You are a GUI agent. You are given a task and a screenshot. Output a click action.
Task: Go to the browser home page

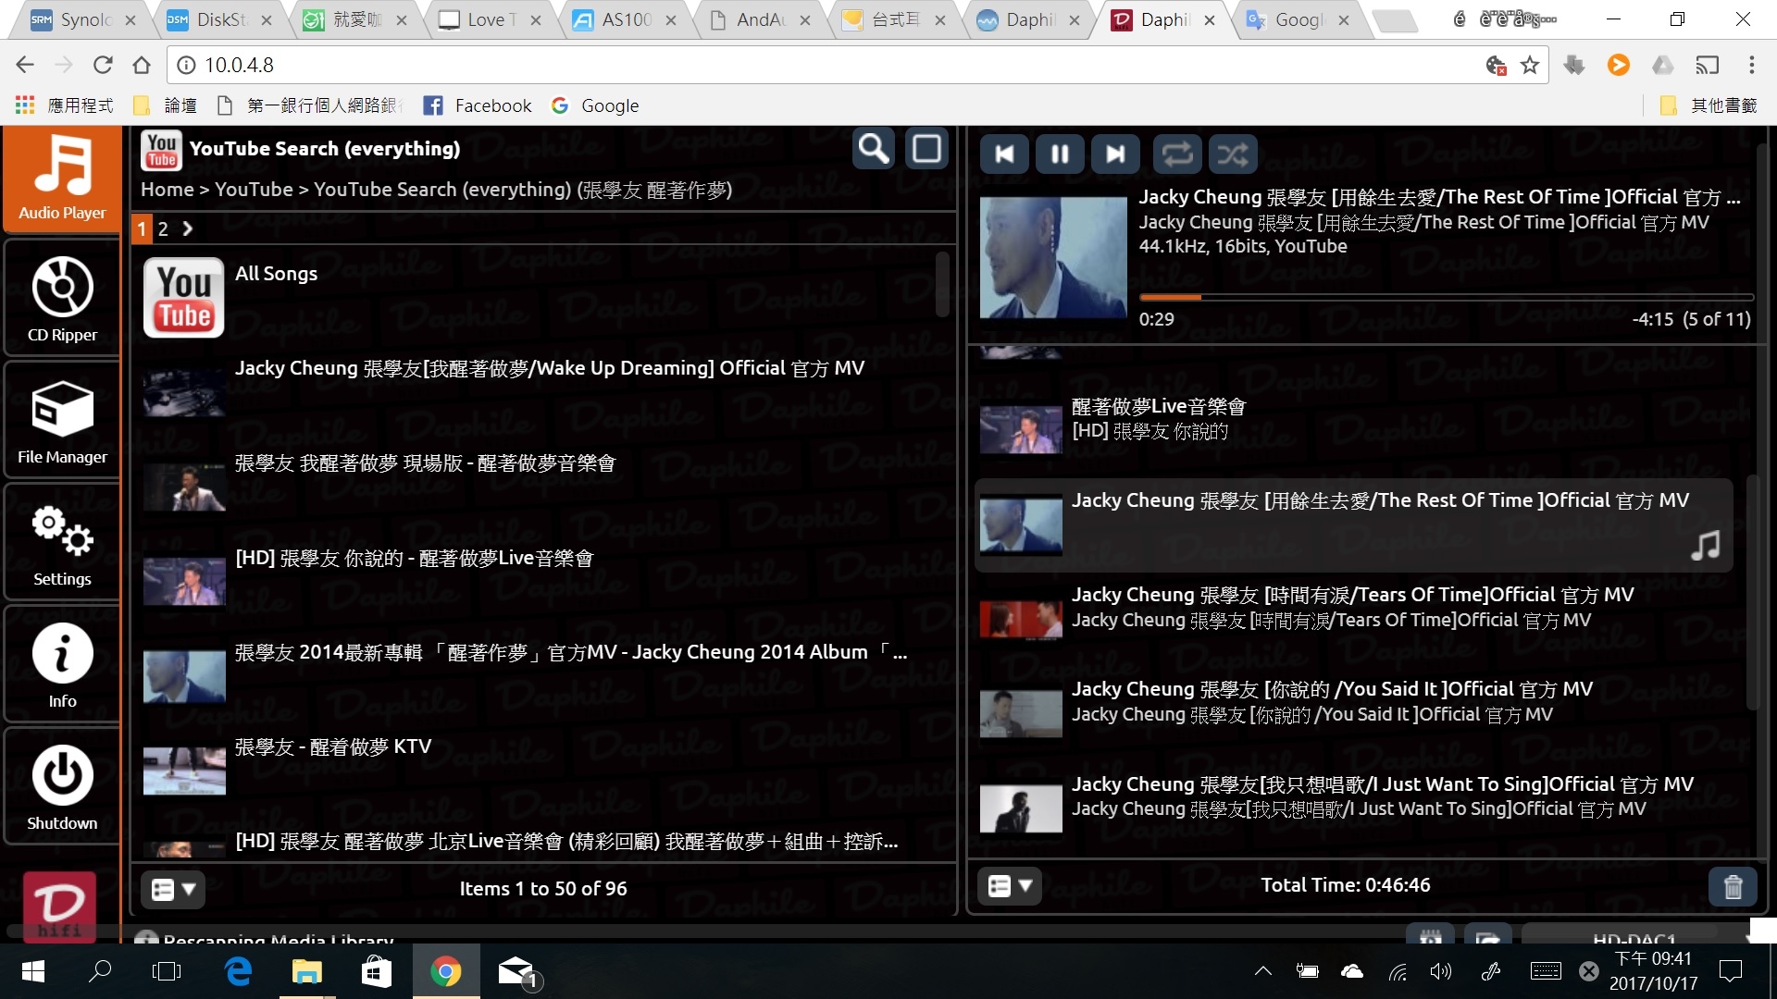(x=142, y=65)
